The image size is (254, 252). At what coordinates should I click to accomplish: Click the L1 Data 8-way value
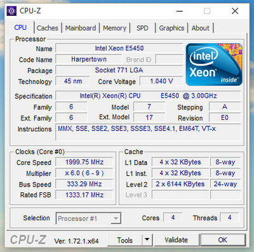(225, 162)
